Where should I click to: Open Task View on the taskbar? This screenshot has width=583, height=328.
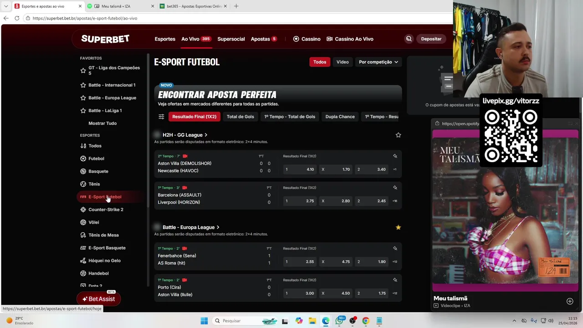pyautogui.click(x=285, y=321)
